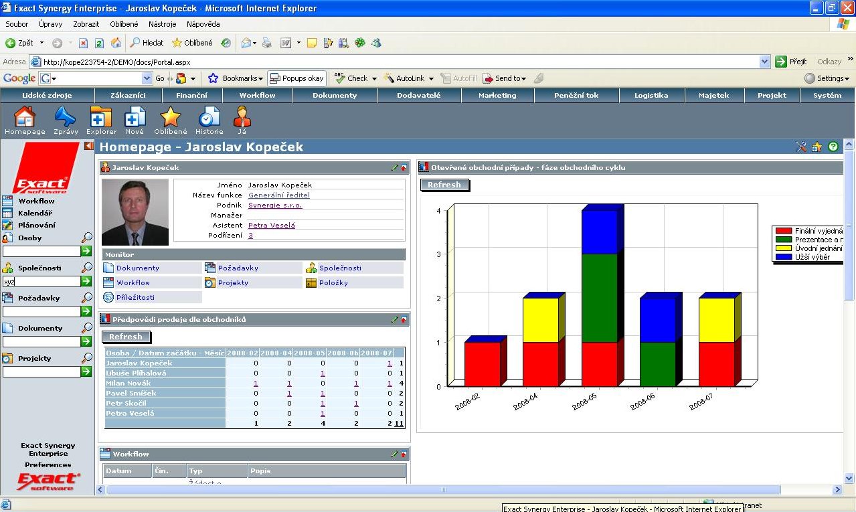Open the Nápověda menu

[x=203, y=24]
